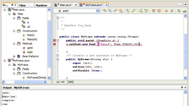Collapse Fields under Main class

point(14,18)
